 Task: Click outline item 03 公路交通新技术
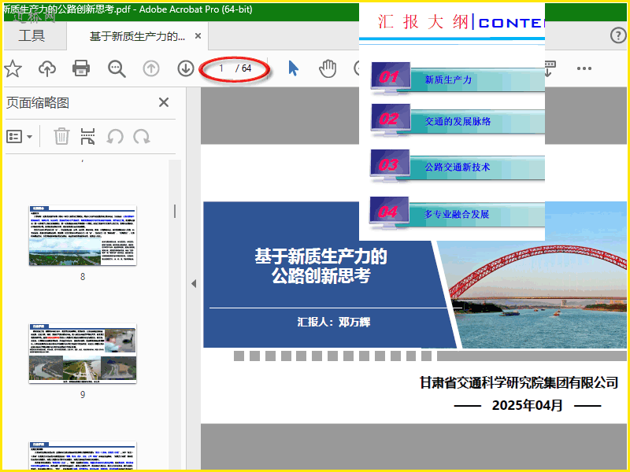pos(458,166)
